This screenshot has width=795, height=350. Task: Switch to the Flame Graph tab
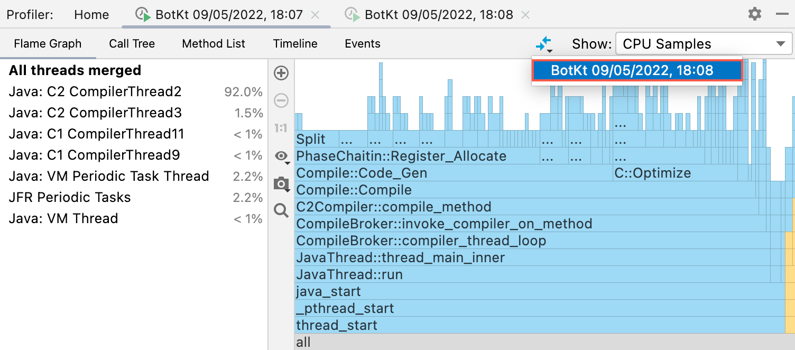click(48, 44)
